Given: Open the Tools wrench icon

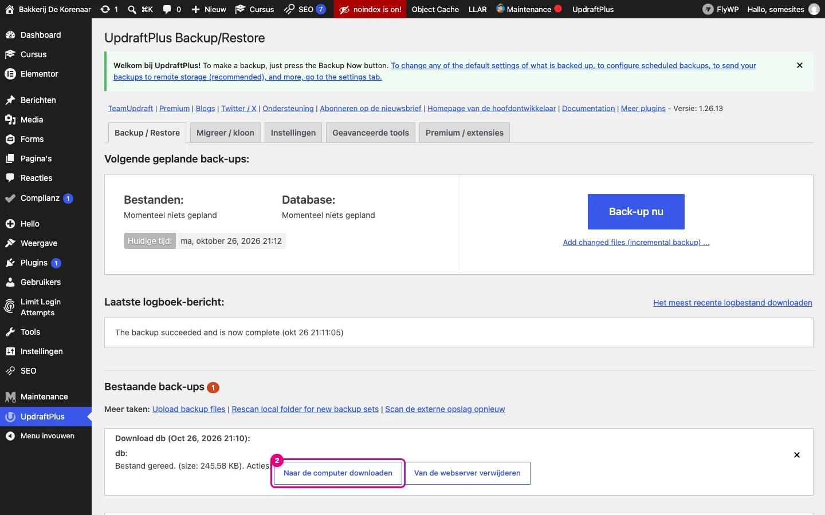Looking at the screenshot, I should pyautogui.click(x=10, y=332).
